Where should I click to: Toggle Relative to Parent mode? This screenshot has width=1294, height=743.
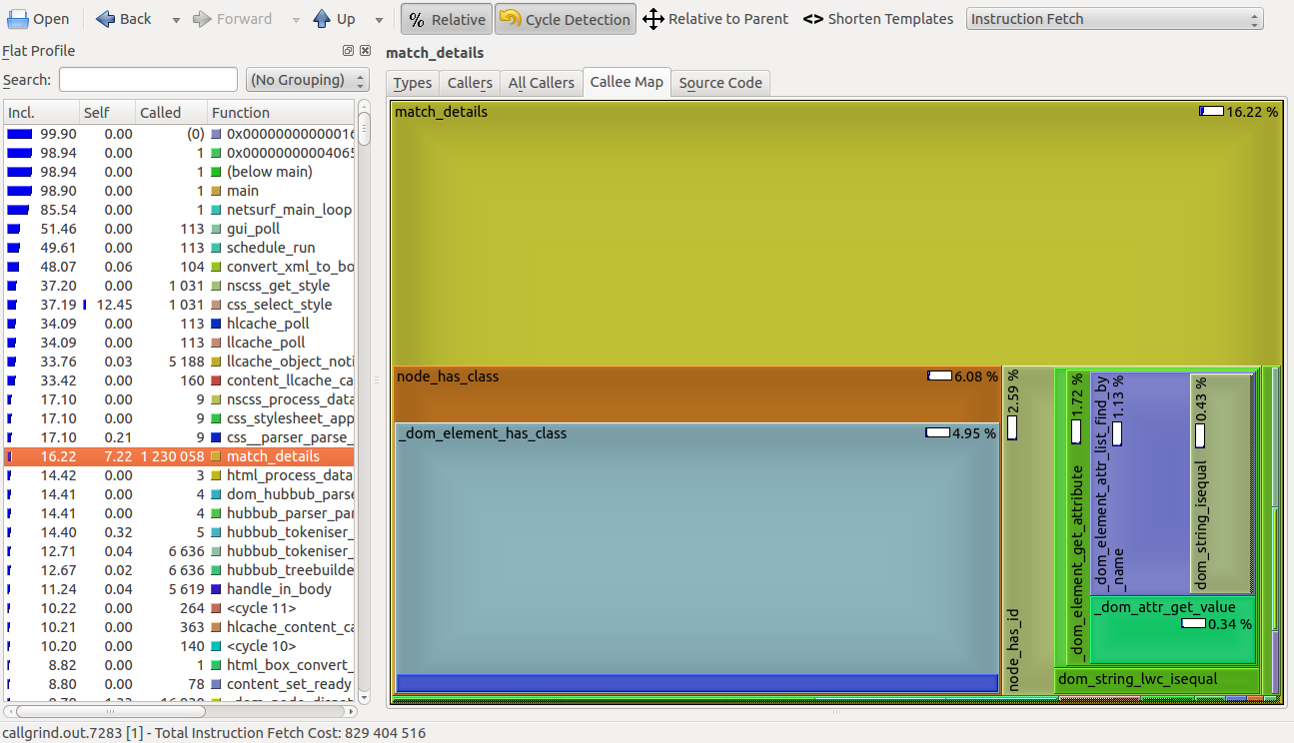[715, 19]
